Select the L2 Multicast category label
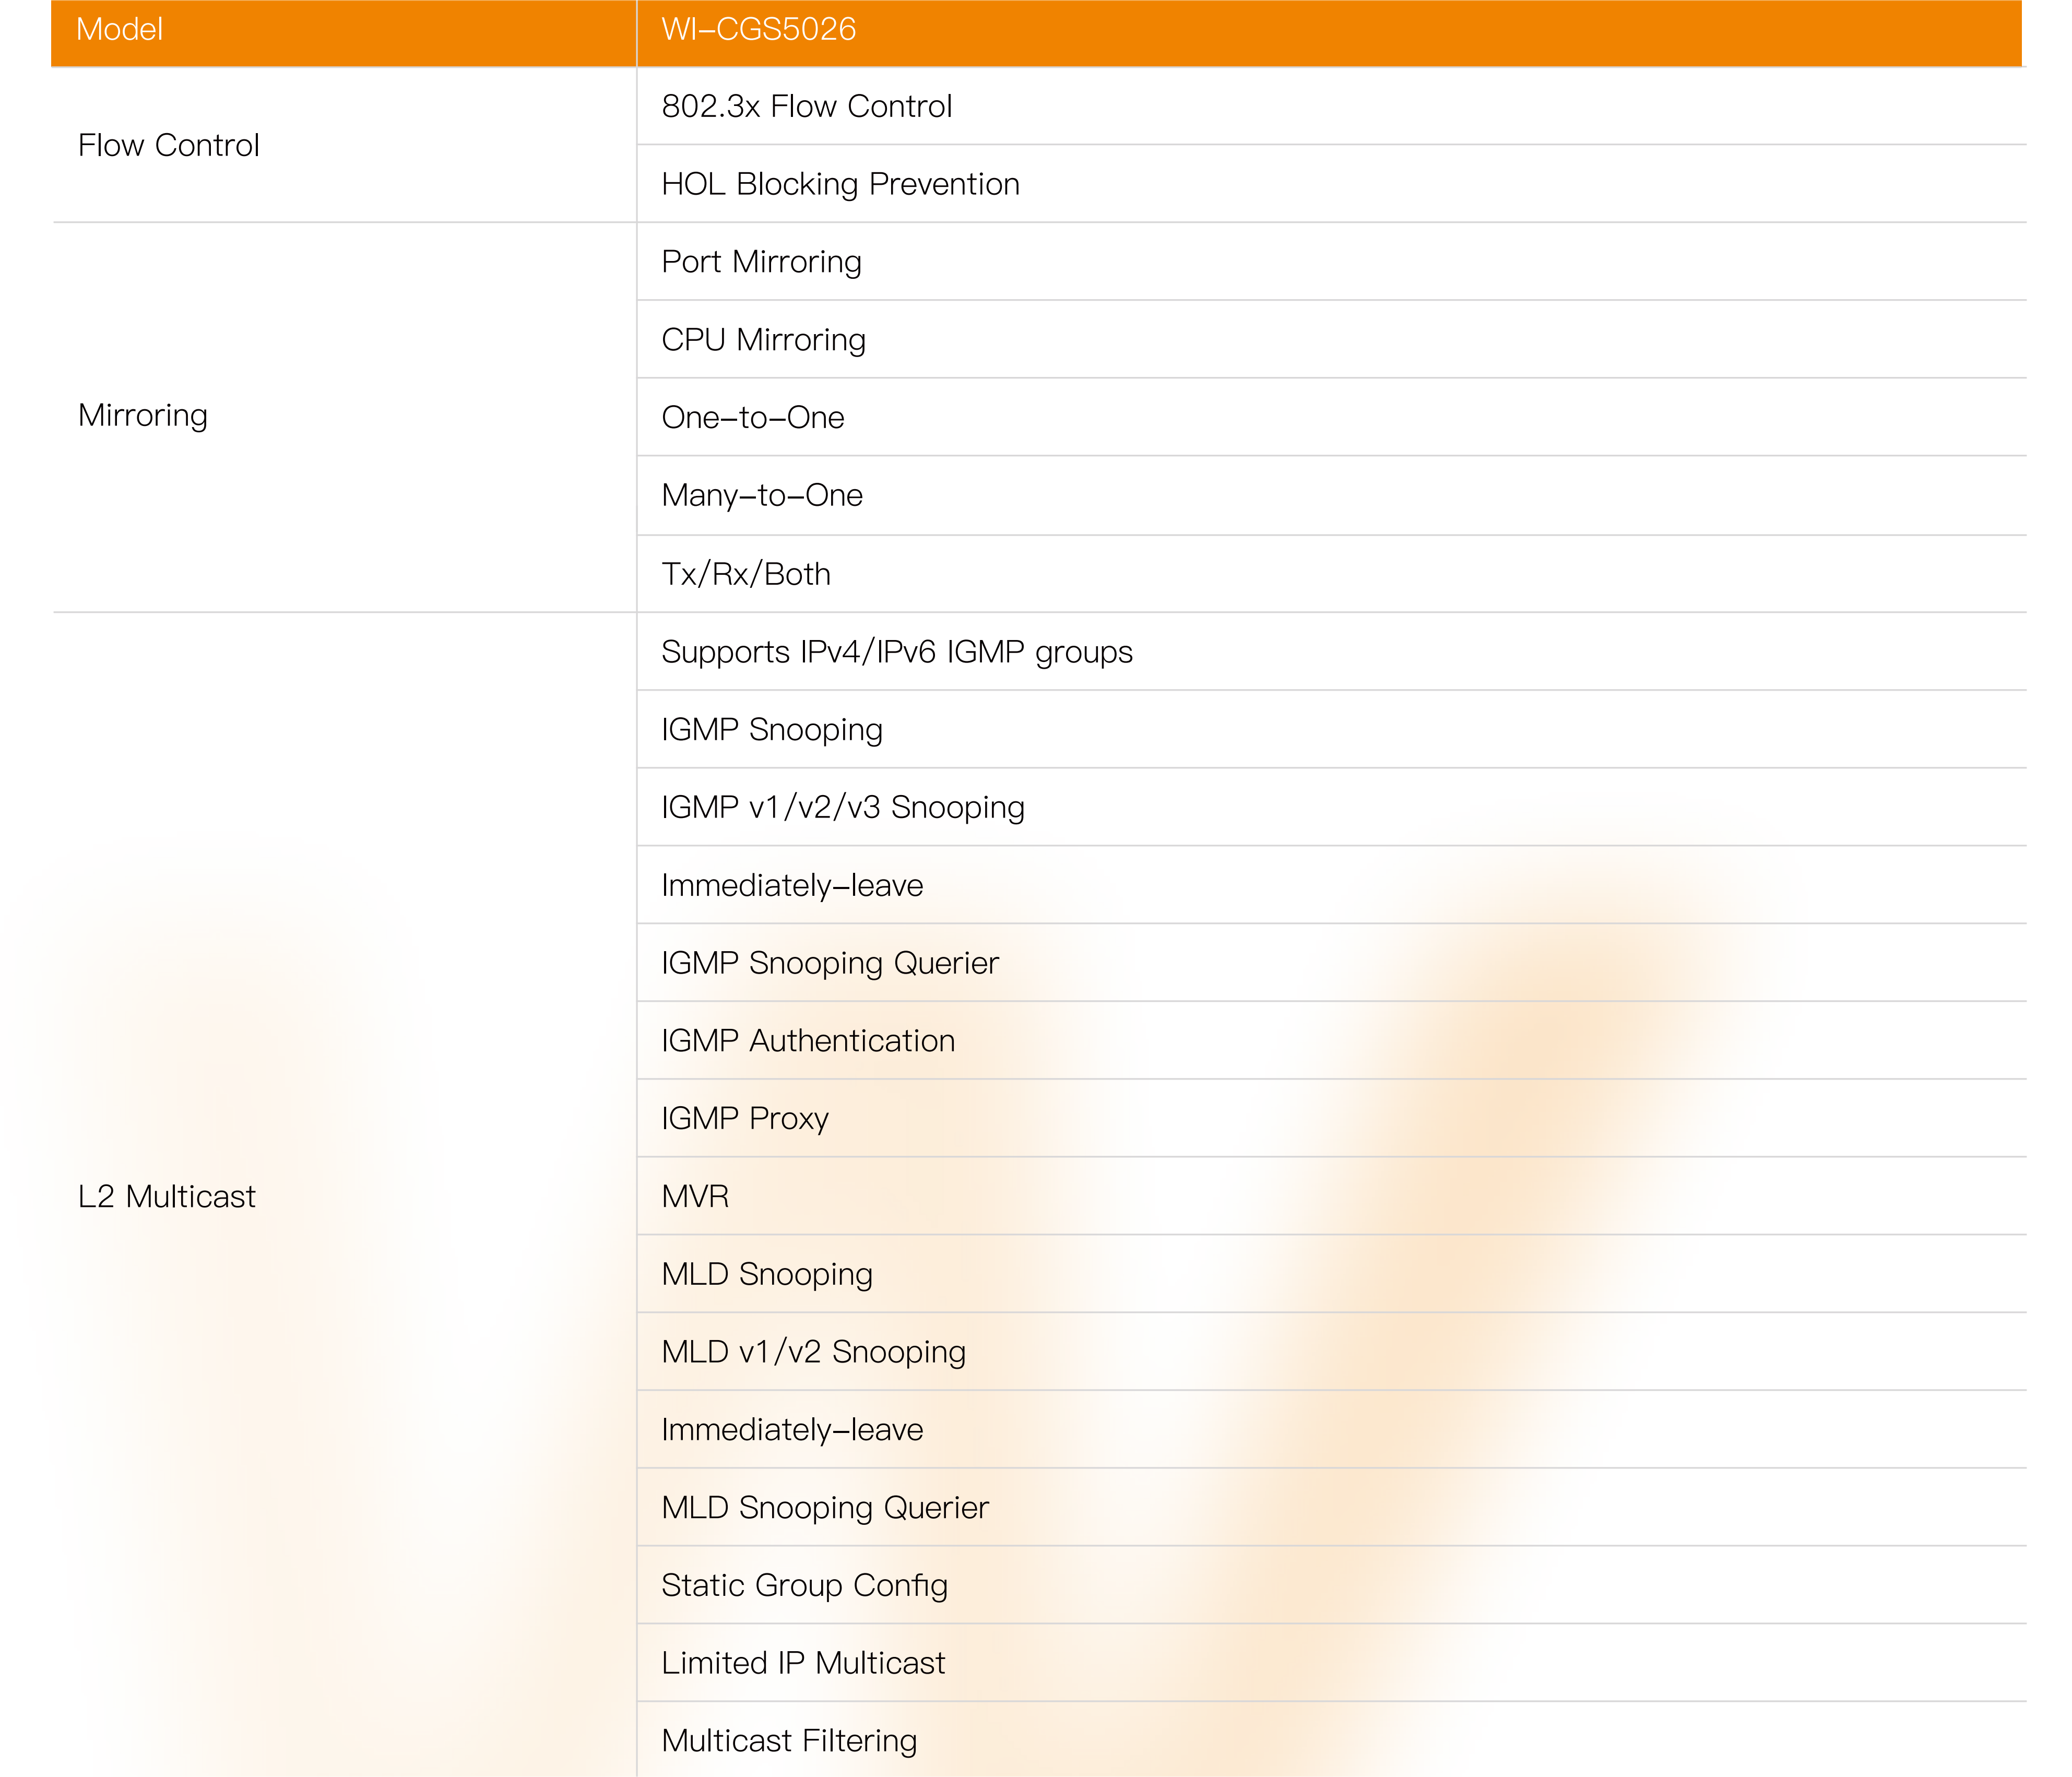Screen dimensions: 2072x1777 [x=166, y=1197]
